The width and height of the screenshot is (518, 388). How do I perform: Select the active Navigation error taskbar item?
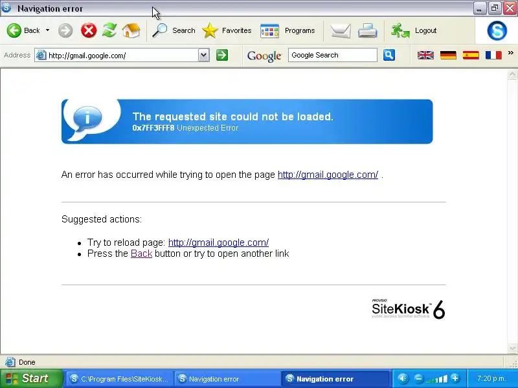point(335,379)
